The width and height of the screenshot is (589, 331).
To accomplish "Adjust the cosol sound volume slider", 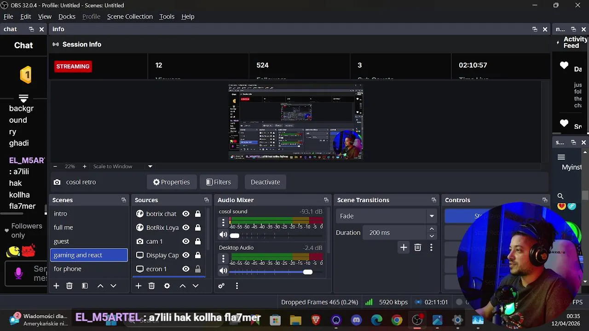I will tap(234, 236).
